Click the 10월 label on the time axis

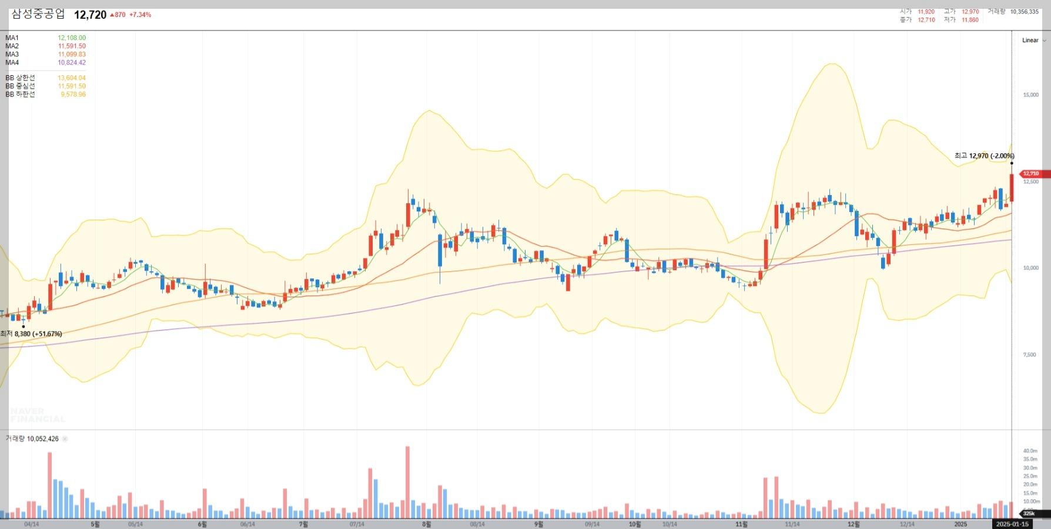pyautogui.click(x=635, y=524)
